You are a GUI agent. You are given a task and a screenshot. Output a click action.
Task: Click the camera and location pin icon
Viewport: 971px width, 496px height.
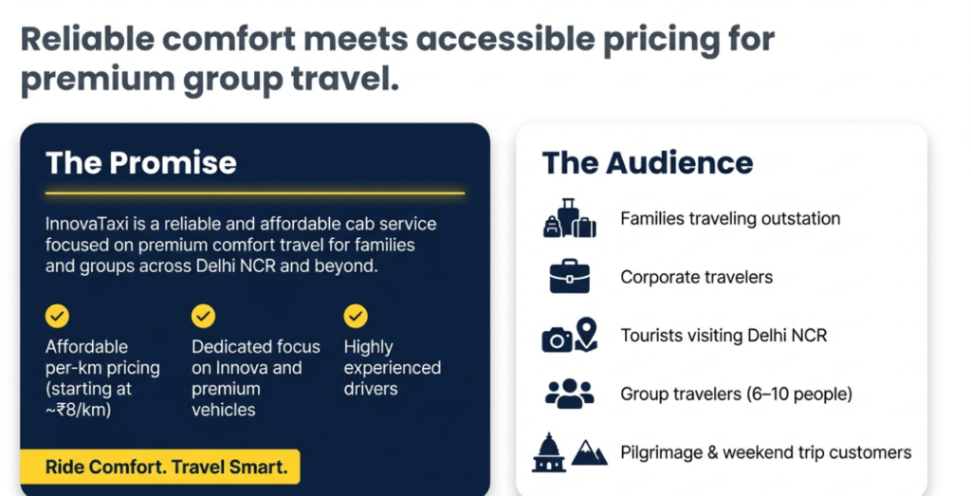[569, 335]
